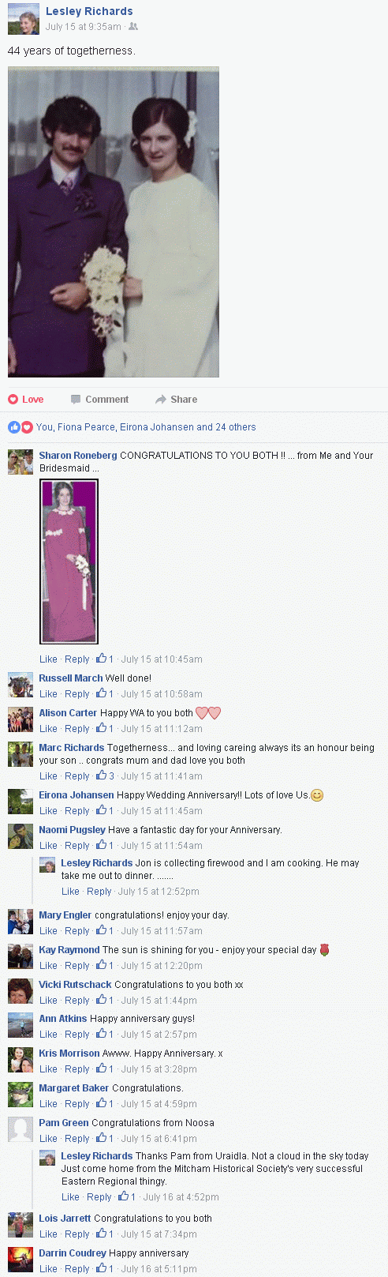
Task: Click thumbs-up count on Sharon Roneberg's comment
Action: coord(106,659)
